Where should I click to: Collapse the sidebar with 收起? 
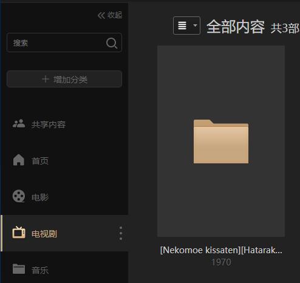coord(110,15)
